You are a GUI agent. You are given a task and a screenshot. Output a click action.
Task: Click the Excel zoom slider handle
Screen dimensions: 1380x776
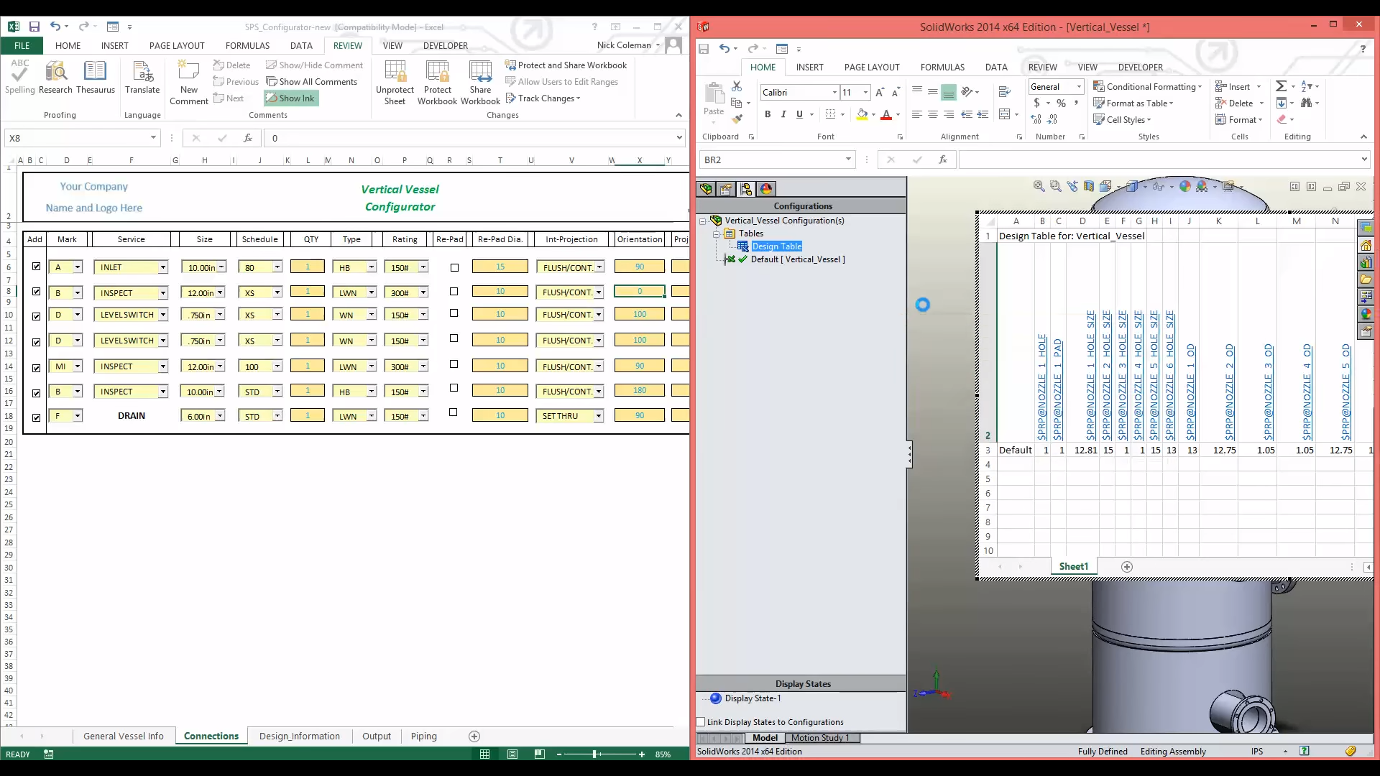click(594, 754)
